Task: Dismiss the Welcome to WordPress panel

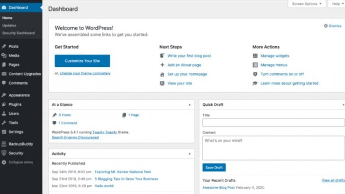Action: pos(333,26)
